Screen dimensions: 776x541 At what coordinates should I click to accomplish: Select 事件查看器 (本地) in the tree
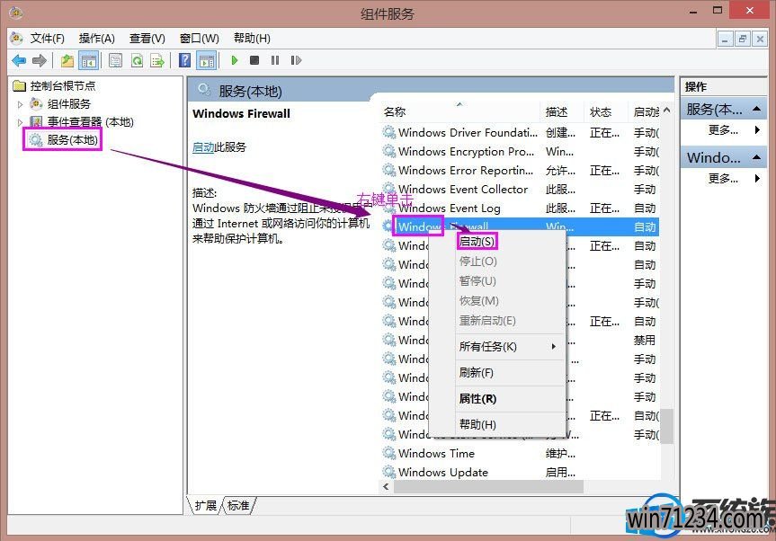[x=91, y=121]
